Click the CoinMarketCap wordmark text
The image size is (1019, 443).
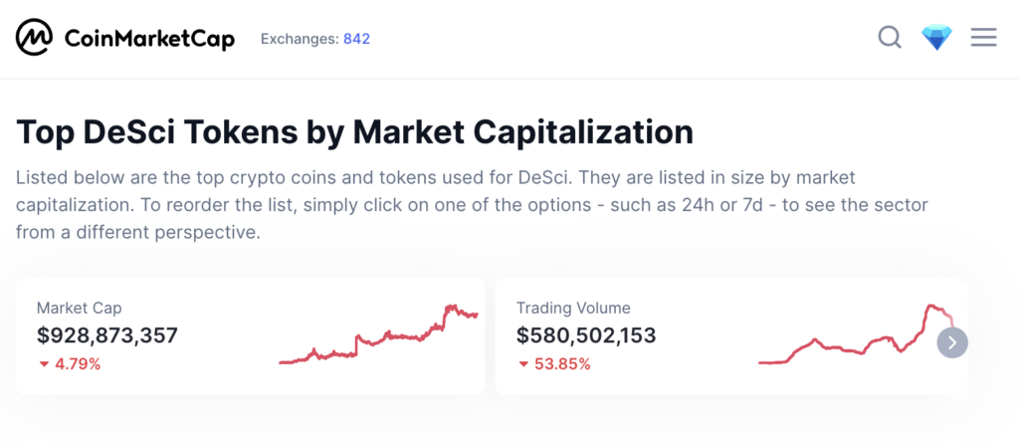coord(149,39)
